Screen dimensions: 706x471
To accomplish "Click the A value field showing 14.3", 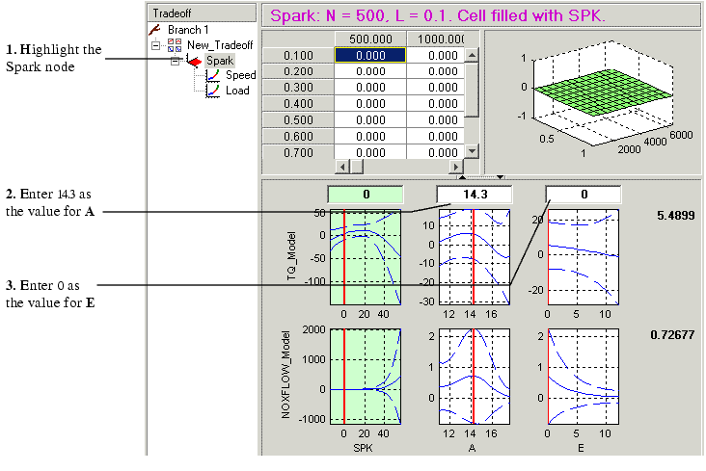I will click(475, 195).
